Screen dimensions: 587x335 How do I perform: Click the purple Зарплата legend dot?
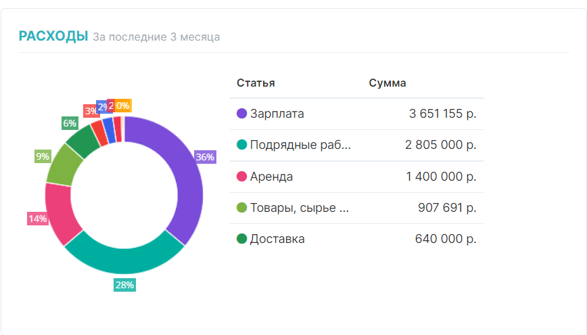tap(241, 114)
